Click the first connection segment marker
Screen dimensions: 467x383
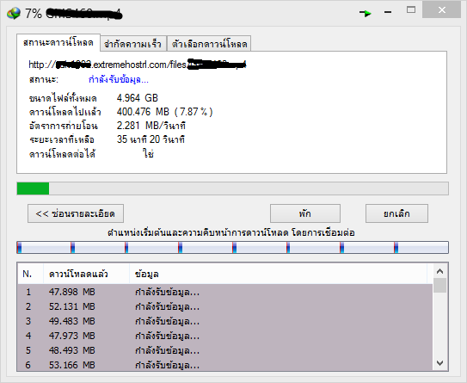click(x=20, y=248)
